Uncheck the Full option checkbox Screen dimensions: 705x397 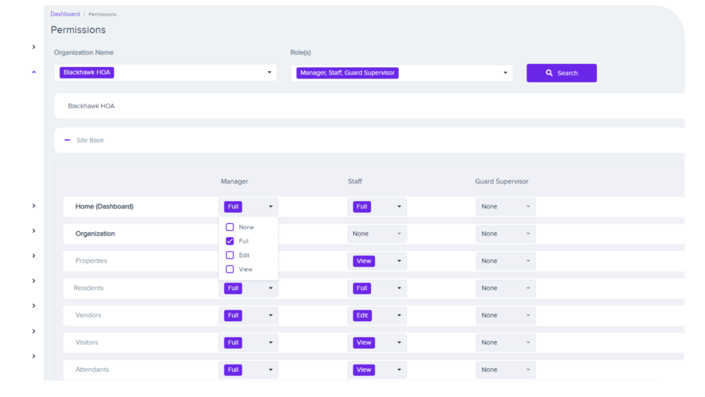coord(230,241)
